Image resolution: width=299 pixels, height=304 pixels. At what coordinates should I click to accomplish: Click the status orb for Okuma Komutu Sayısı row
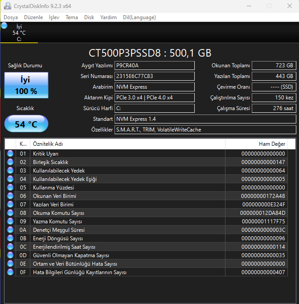(10, 213)
